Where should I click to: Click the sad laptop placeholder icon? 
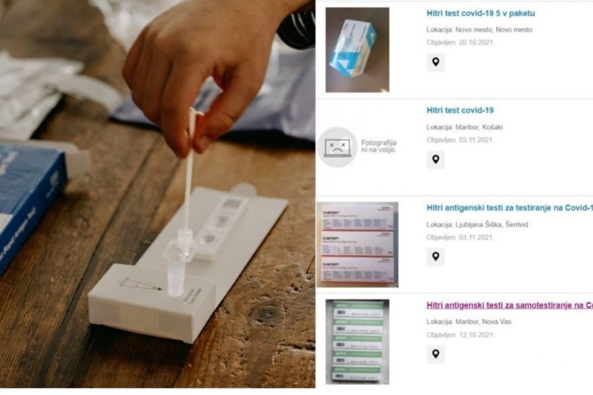click(x=337, y=147)
